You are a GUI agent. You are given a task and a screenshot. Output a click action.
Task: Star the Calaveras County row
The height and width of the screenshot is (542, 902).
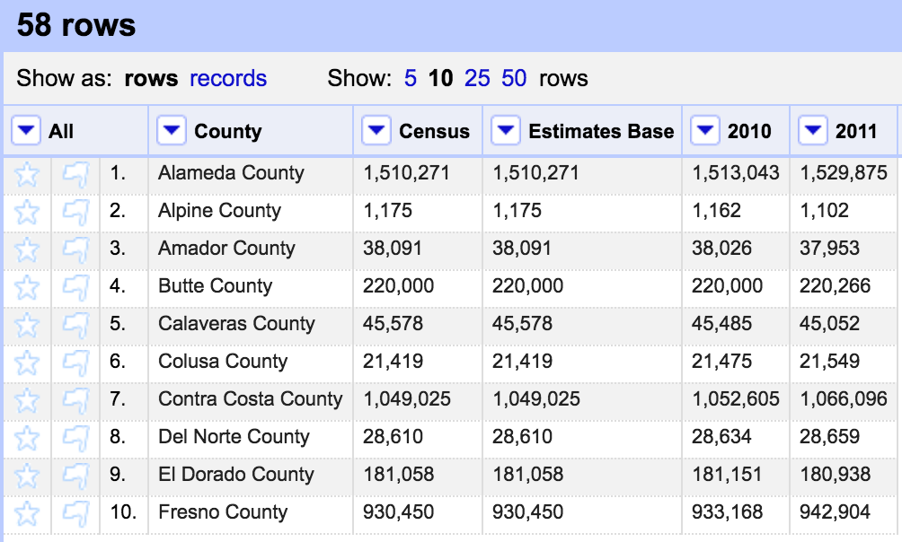(x=28, y=325)
